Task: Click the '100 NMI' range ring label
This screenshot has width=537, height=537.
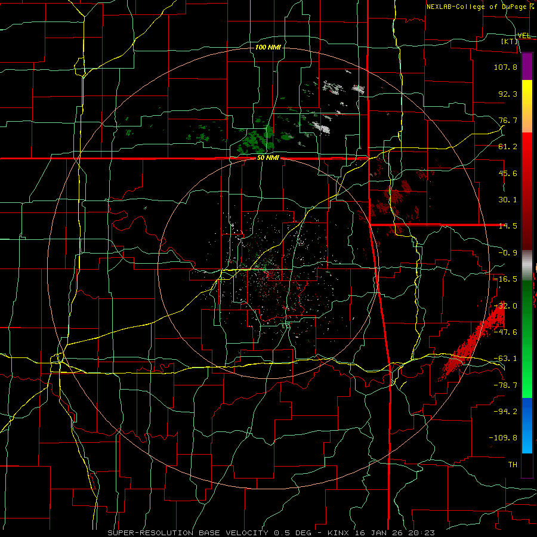Action: [268, 47]
